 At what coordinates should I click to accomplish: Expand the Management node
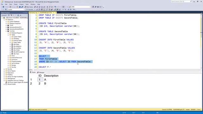click(x=4, y=79)
